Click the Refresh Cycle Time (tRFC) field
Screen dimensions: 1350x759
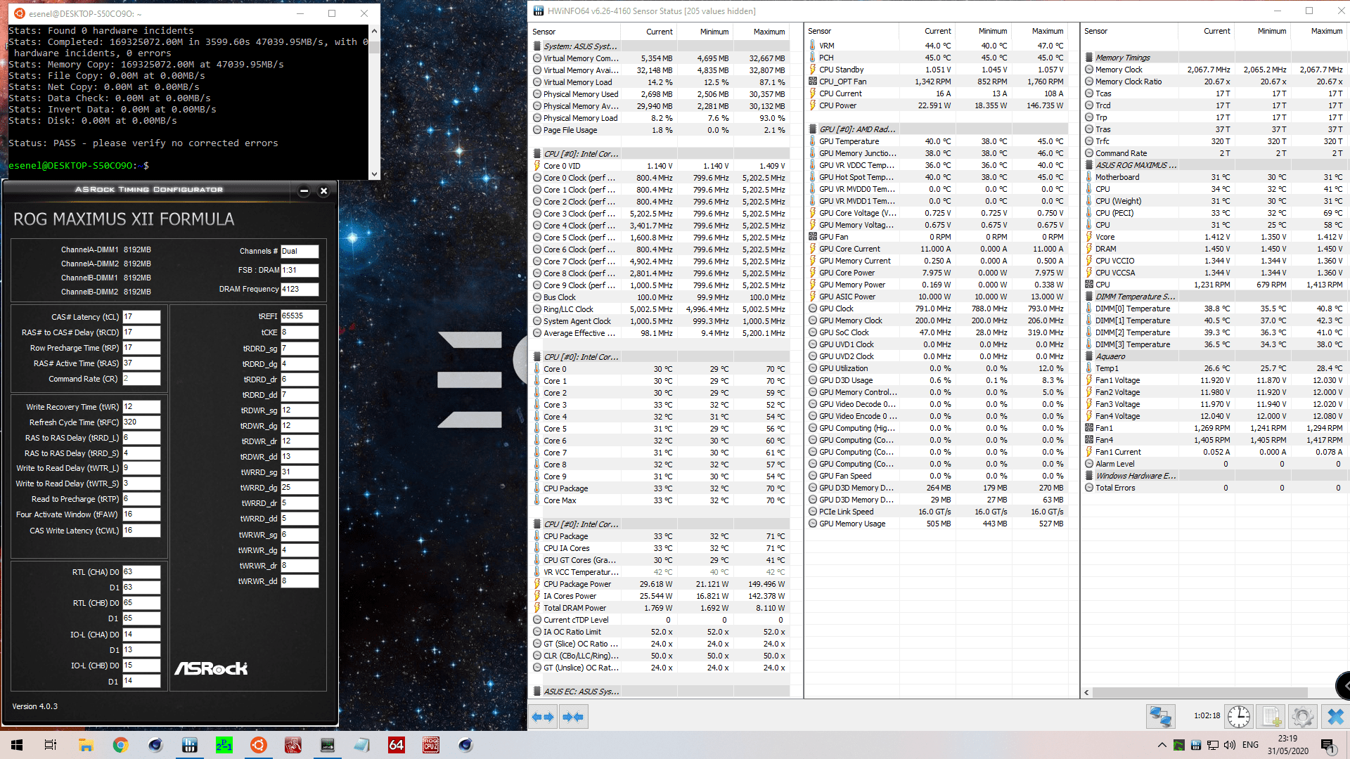pyautogui.click(x=141, y=422)
